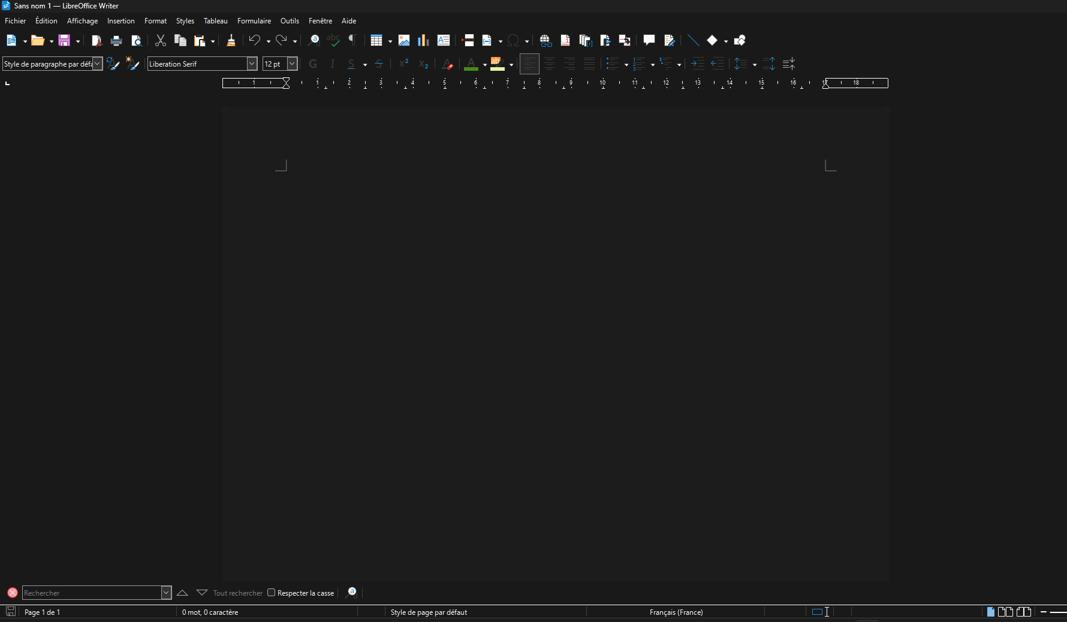Click the Insert Hyperlink globe icon
The image size is (1067, 622).
coord(545,41)
